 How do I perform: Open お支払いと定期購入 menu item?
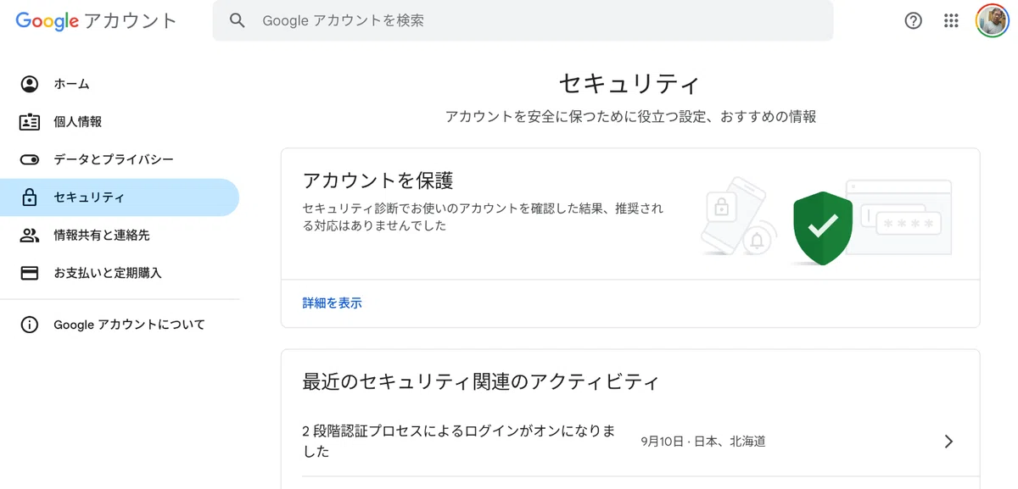(120, 273)
